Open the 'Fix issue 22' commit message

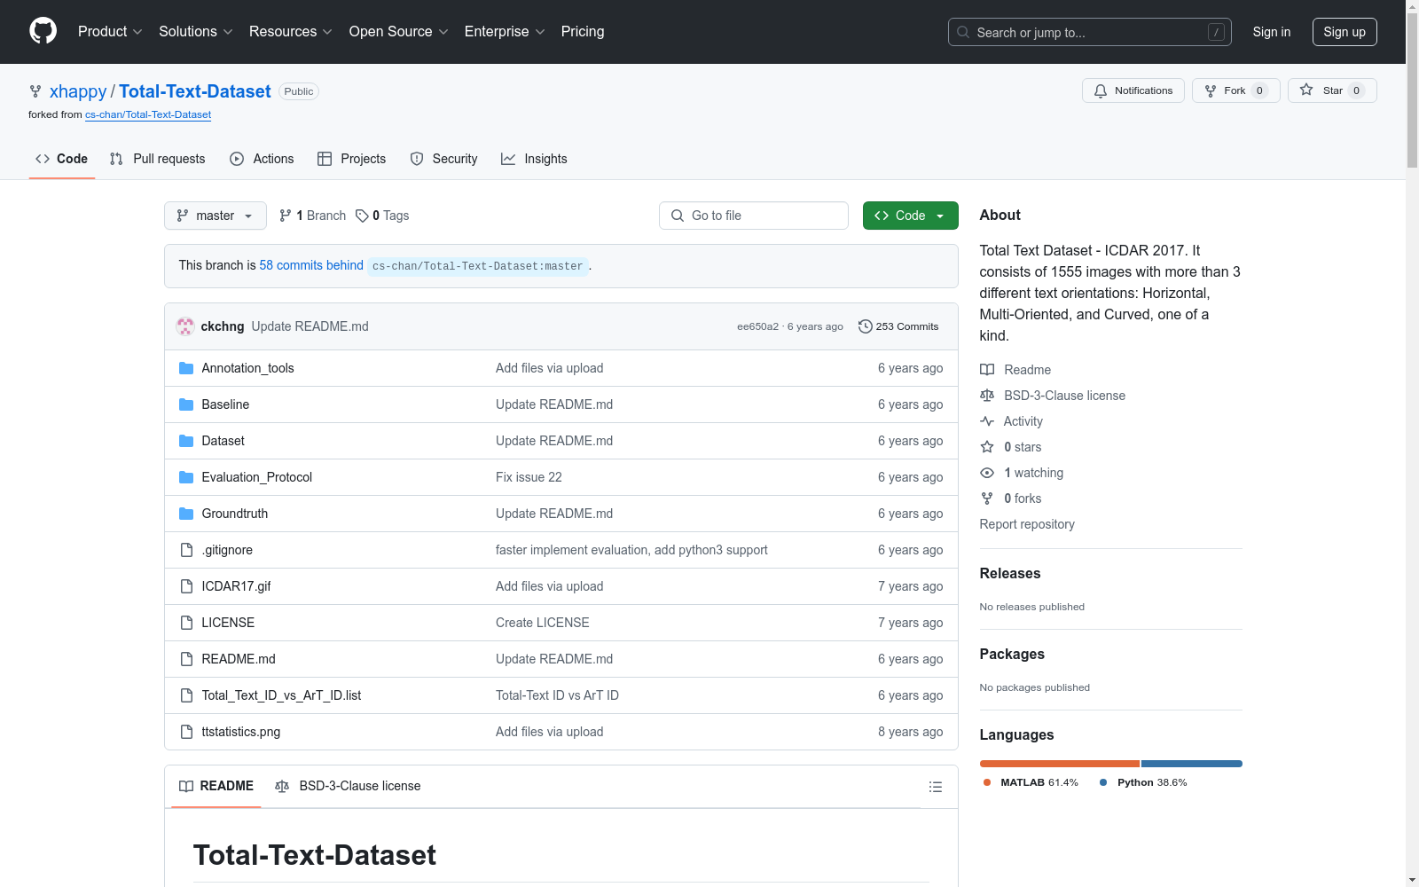[529, 477]
